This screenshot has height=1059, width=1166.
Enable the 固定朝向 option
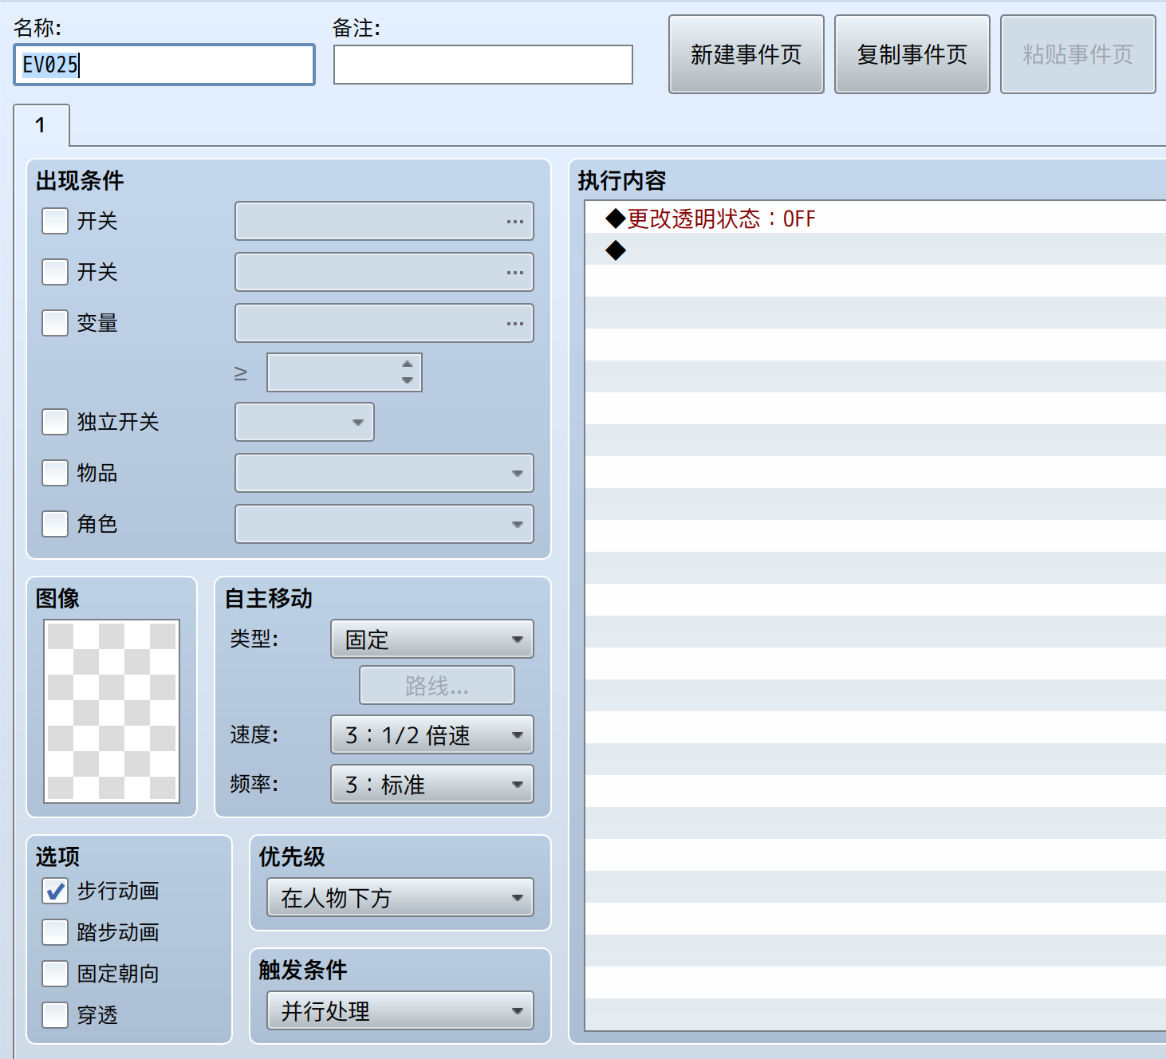tap(55, 974)
